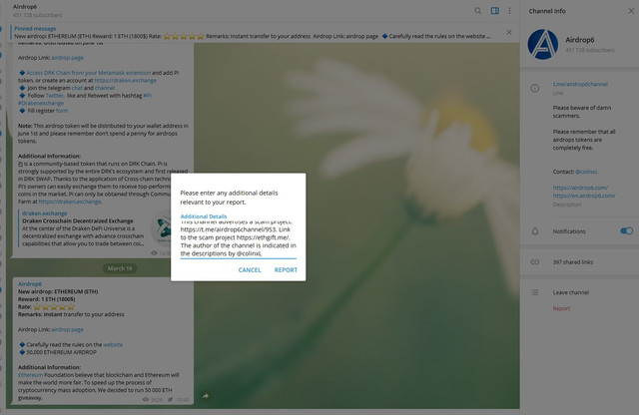
Task: Click the Airdrop6 title in chat header
Action: 25,7
